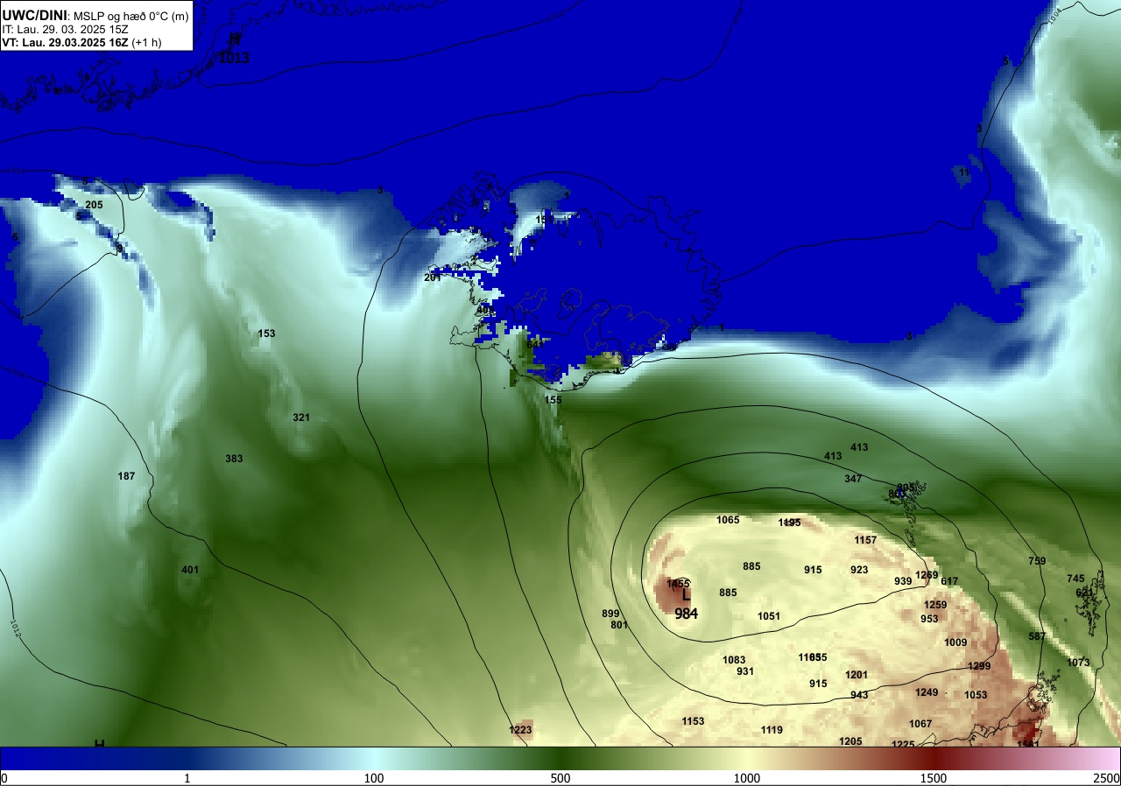Click the 931 height value
The image size is (1121, 786).
[745, 671]
